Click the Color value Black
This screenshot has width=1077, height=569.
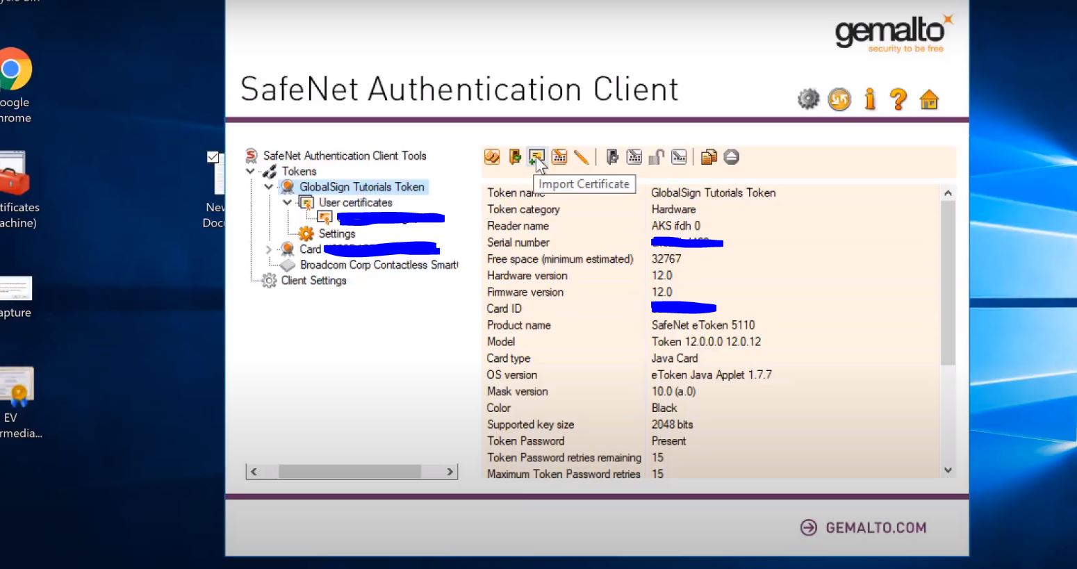tap(664, 408)
